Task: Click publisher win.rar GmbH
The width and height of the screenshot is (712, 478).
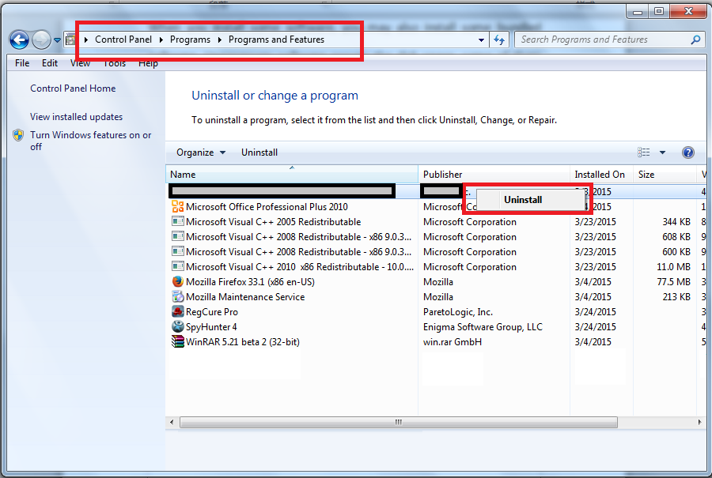Action: [x=453, y=341]
